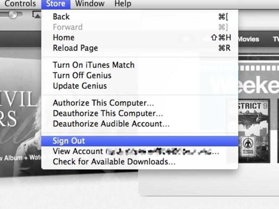The width and height of the screenshot is (279, 209).
Task: Close the open Store menu
Action: (56, 4)
